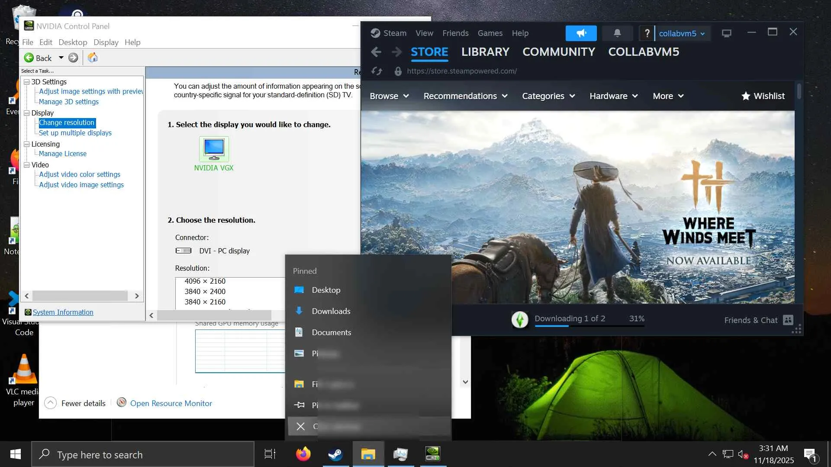Image resolution: width=831 pixels, height=467 pixels.
Task: Open Steam Big Picture mode icon
Action: 726,33
